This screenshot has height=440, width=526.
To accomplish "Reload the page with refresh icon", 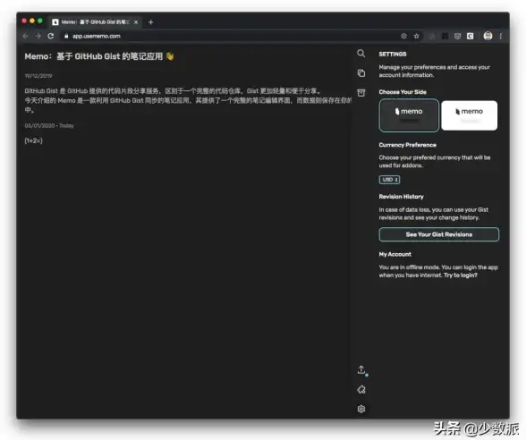I will 51,36.
